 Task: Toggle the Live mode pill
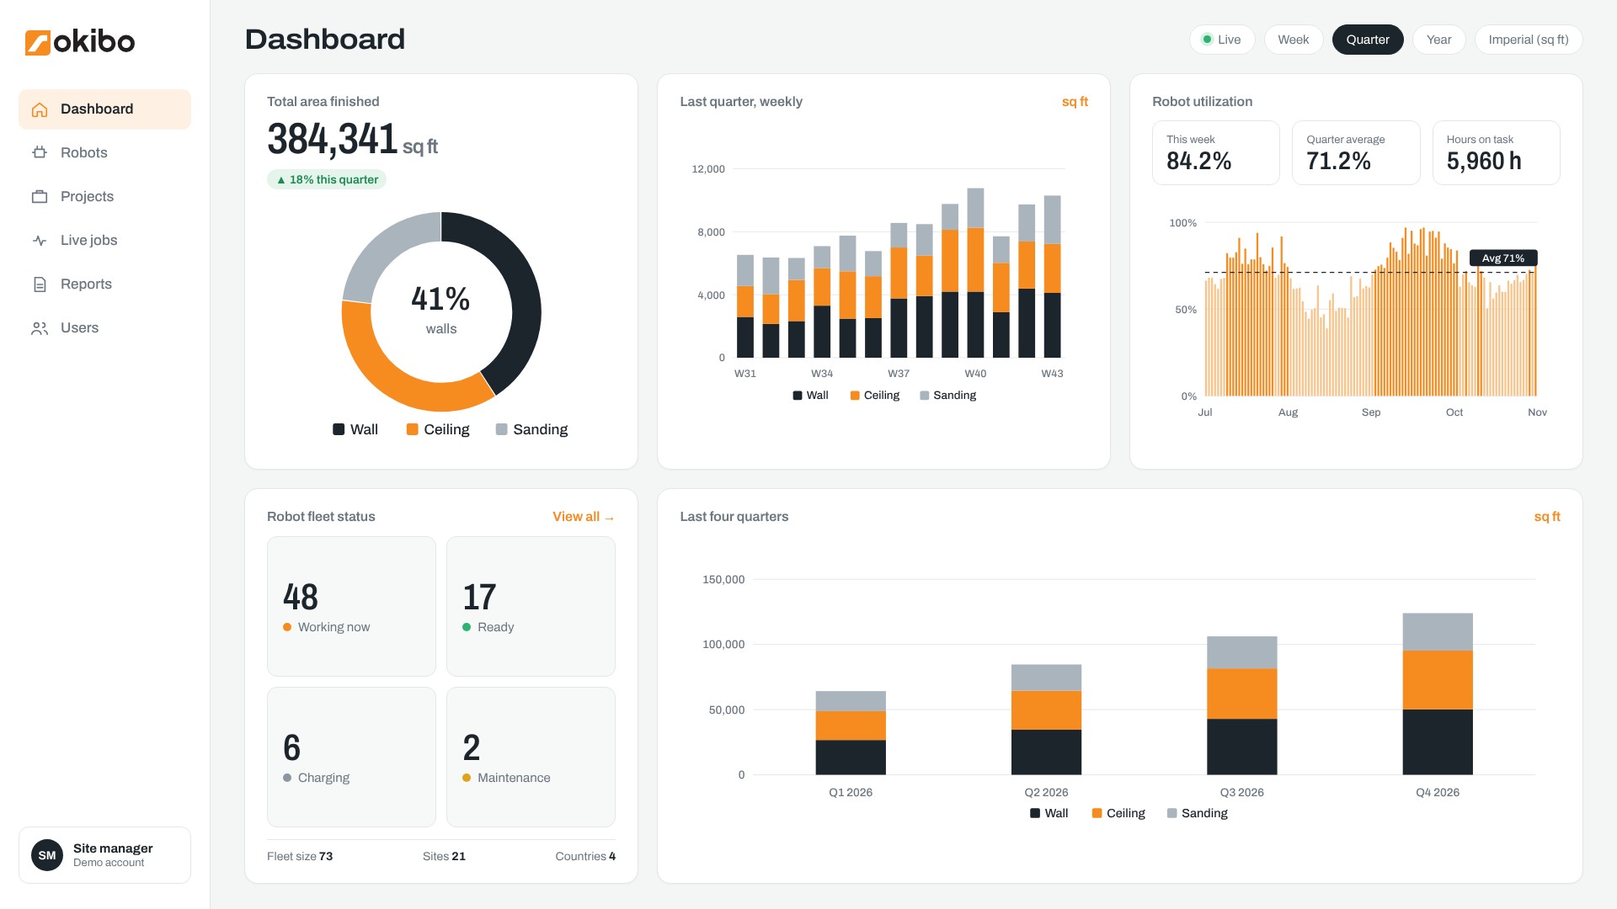click(1221, 40)
